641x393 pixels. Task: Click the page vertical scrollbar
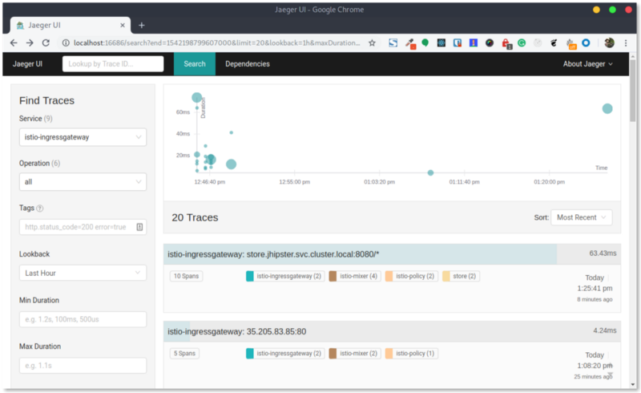pyautogui.click(x=633, y=90)
